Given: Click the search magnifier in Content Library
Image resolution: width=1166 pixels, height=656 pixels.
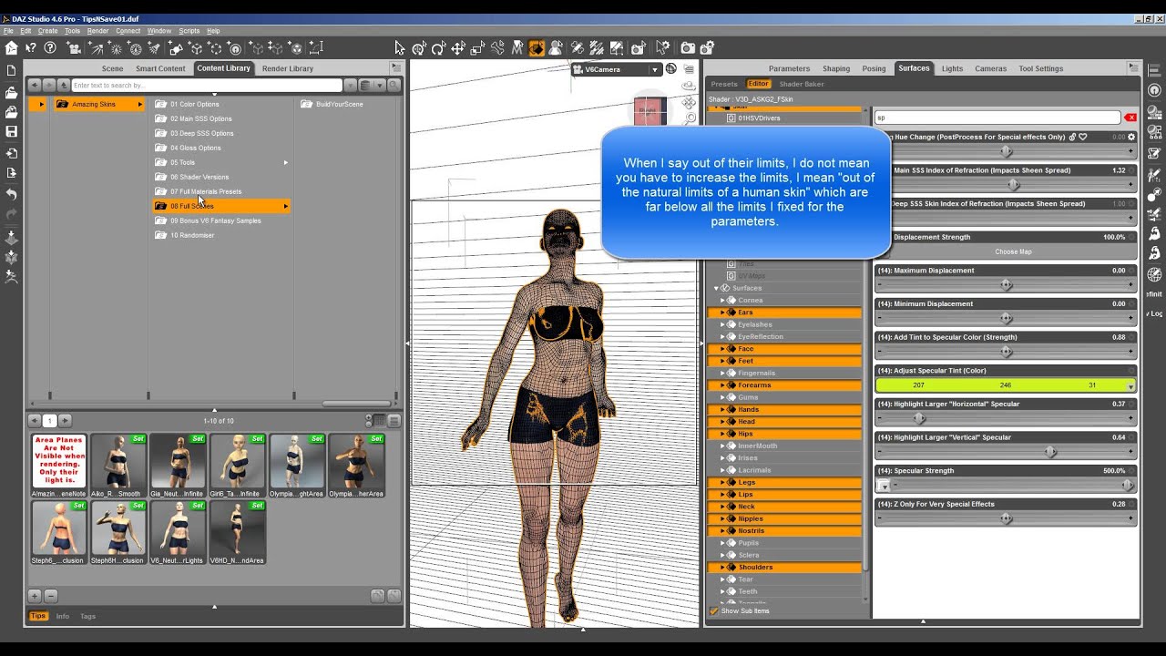Looking at the screenshot, I should [394, 86].
